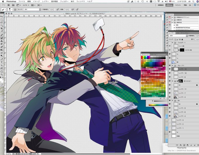Select the Horizontal Type tool
Image resolution: width=199 pixels, height=155 pixels.
click(2, 62)
